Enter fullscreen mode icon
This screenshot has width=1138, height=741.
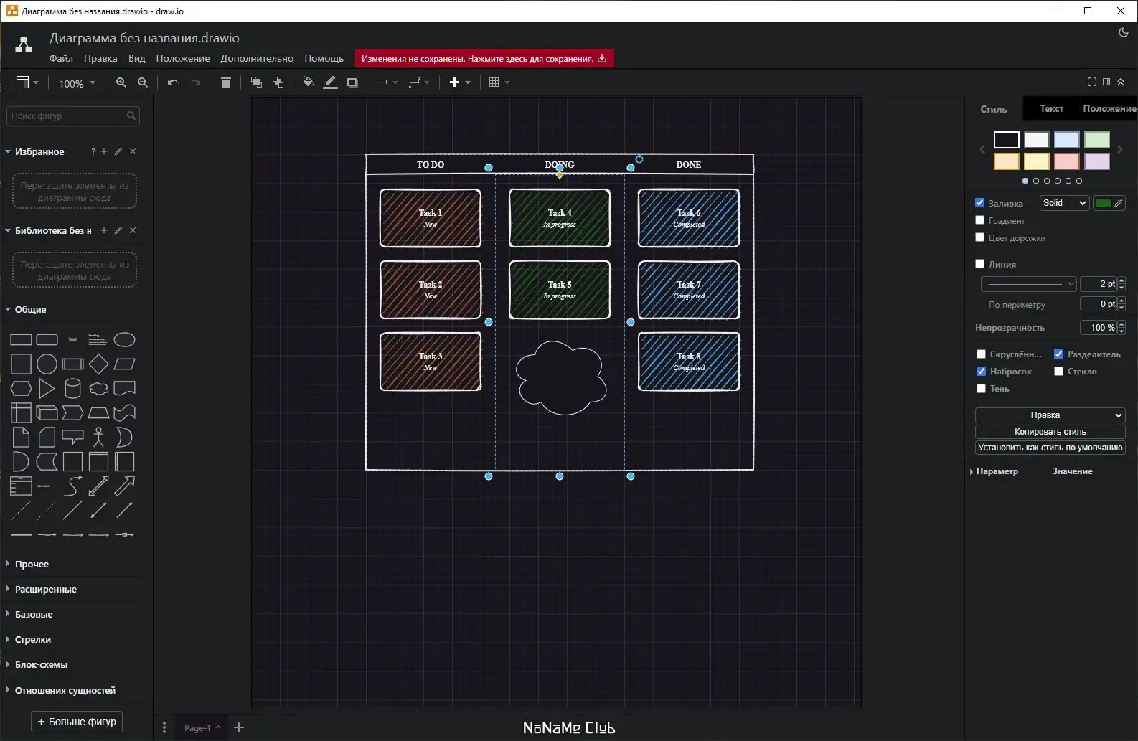pos(1092,82)
